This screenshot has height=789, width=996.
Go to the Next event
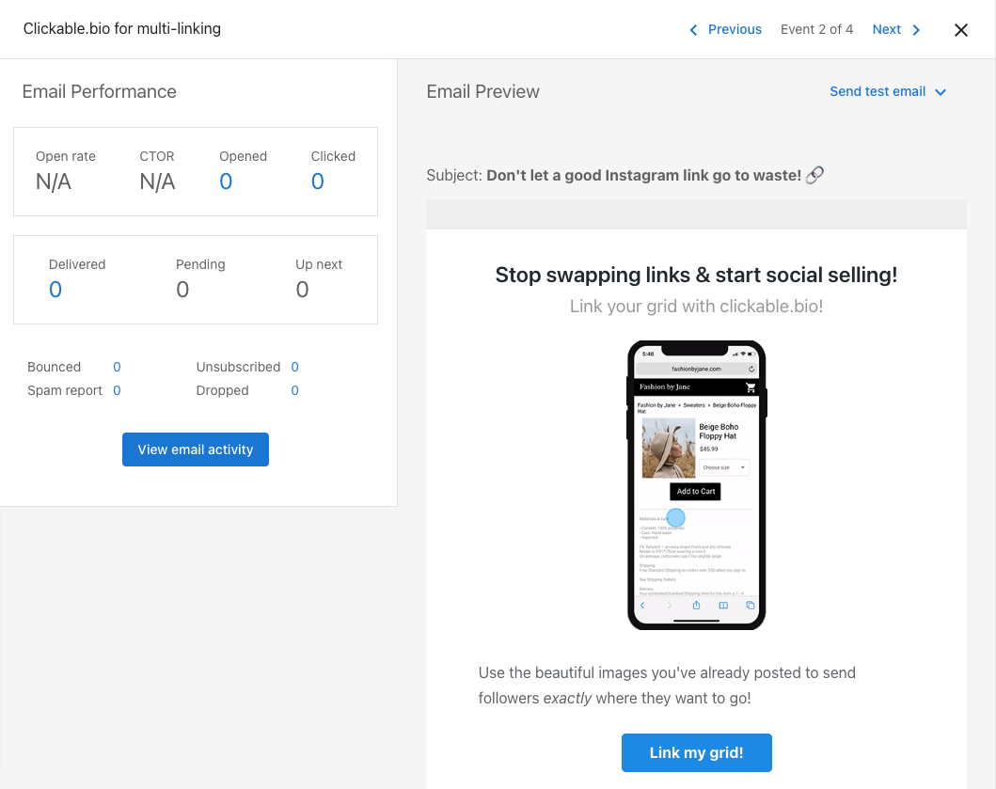887,29
